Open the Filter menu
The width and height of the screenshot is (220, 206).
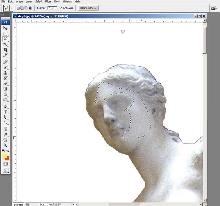point(48,2)
